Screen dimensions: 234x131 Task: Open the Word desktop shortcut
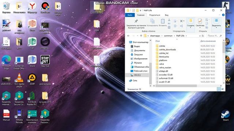tap(32, 61)
